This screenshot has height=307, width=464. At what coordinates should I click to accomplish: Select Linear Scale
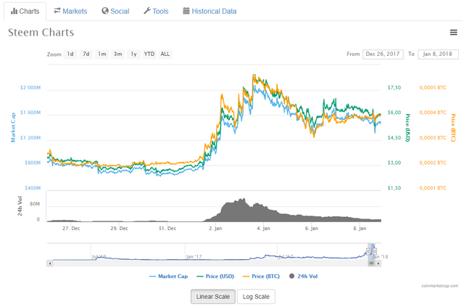coord(213,297)
